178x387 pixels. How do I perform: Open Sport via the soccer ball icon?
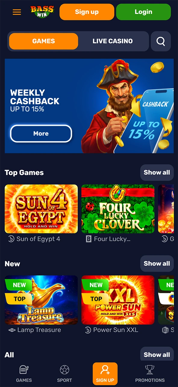64,370
